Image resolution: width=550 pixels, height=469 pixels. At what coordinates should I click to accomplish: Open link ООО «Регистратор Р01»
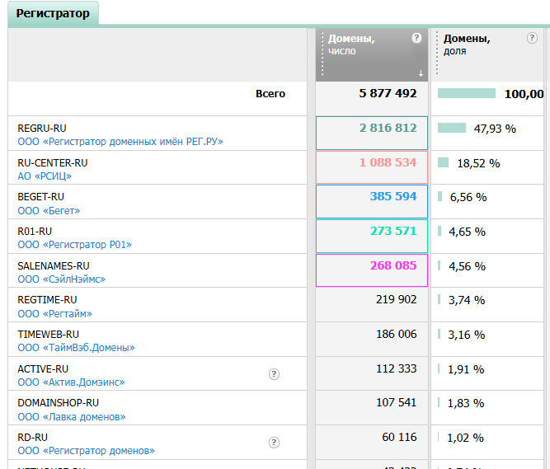(75, 244)
